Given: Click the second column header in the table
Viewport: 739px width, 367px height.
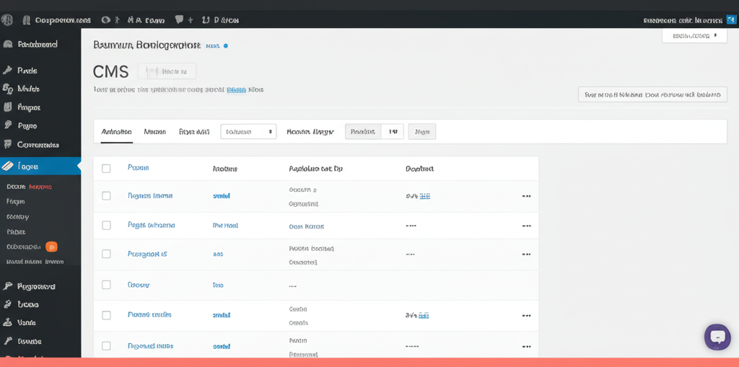Looking at the screenshot, I should 225,168.
